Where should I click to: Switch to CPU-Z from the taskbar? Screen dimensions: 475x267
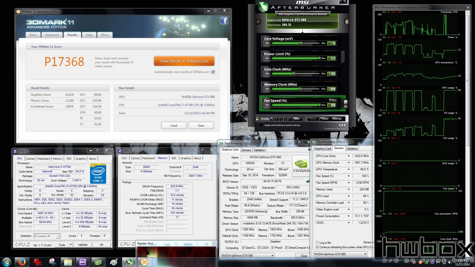pos(83,262)
